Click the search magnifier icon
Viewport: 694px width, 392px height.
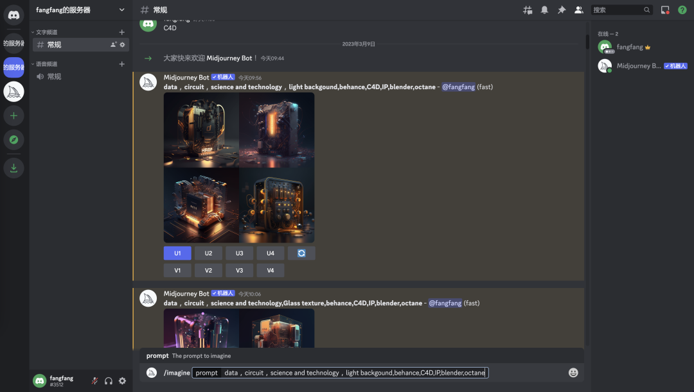[x=646, y=10]
